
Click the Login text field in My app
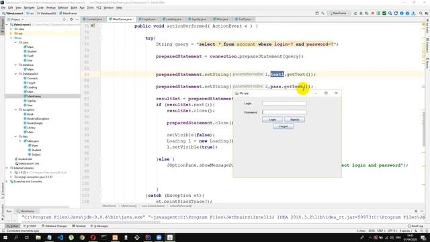284,103
